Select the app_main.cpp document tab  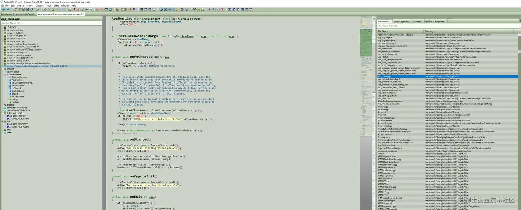(x=60, y=14)
